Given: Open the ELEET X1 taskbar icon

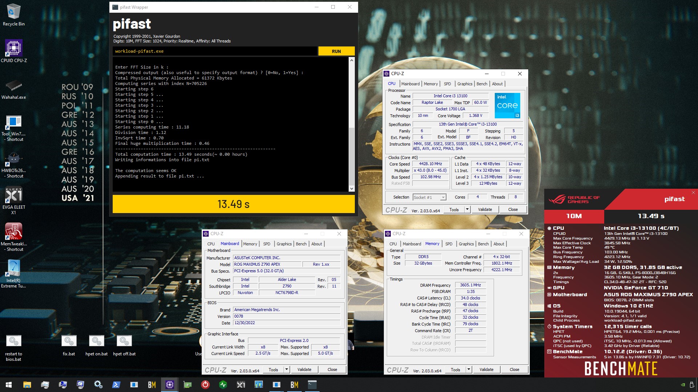Looking at the screenshot, I should 241,385.
